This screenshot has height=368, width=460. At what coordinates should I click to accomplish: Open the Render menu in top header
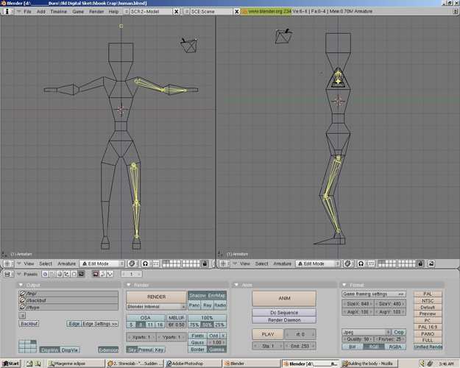coord(96,12)
